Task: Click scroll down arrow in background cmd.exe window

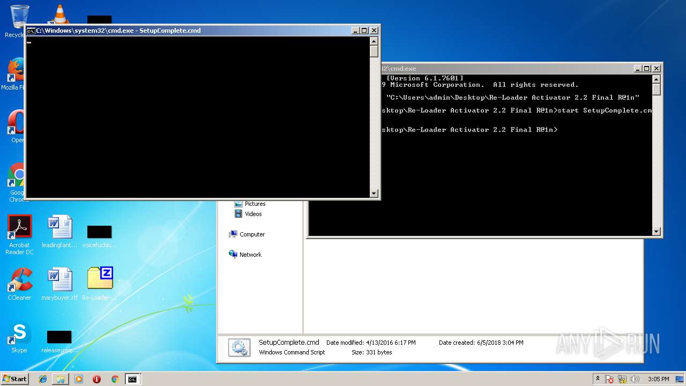Action: (657, 232)
